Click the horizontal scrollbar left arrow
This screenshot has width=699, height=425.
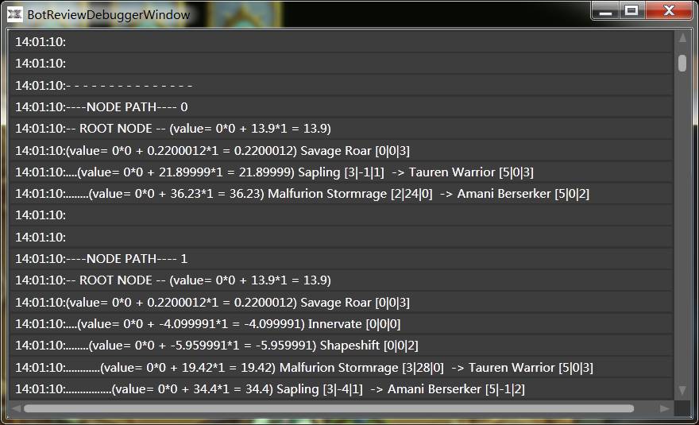(17, 408)
